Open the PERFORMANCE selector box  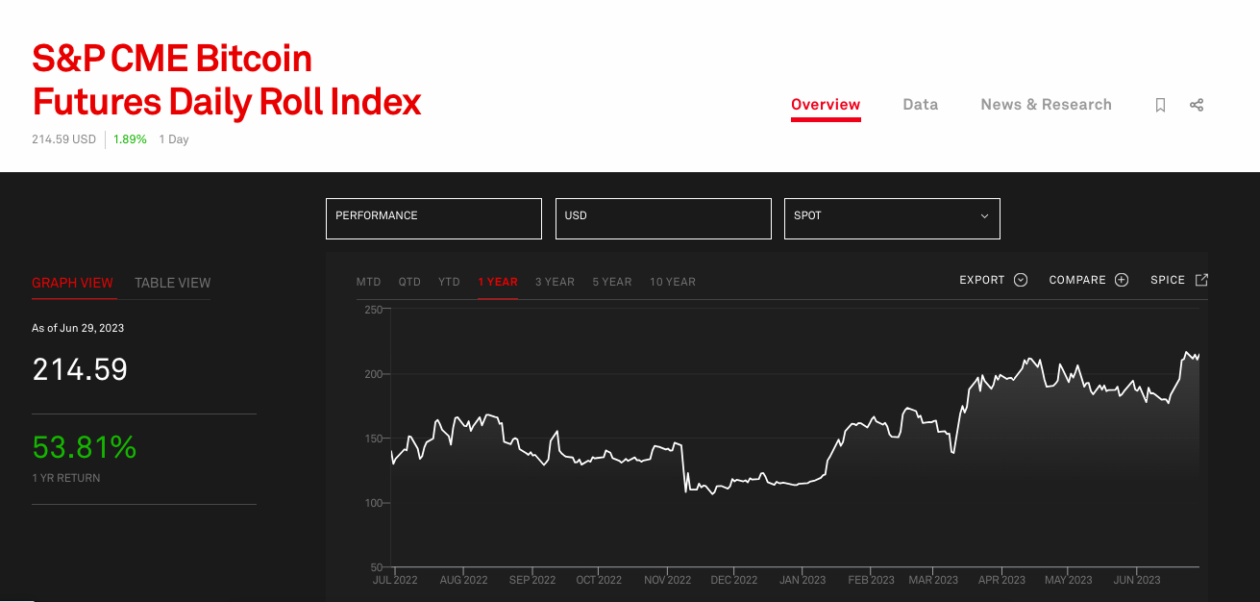coord(433,217)
